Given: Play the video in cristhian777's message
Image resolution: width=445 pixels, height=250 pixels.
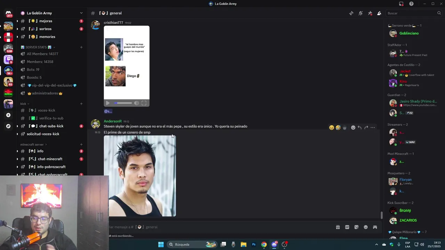Looking at the screenshot, I should [x=108, y=103].
